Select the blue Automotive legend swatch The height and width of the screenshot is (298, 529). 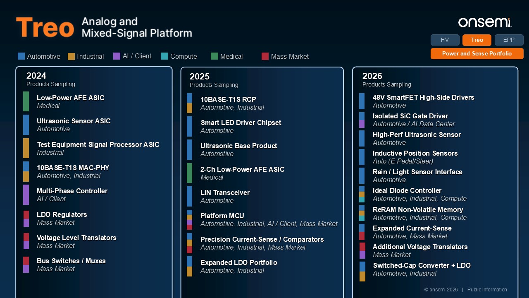coord(21,56)
